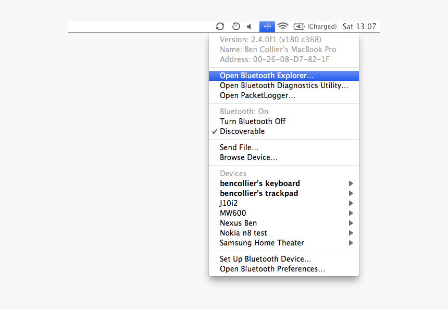Screen dimensions: 448x309
Task: Select Send File option
Action: point(239,147)
